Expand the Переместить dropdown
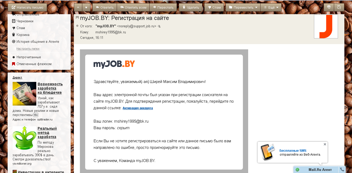 (243, 7)
